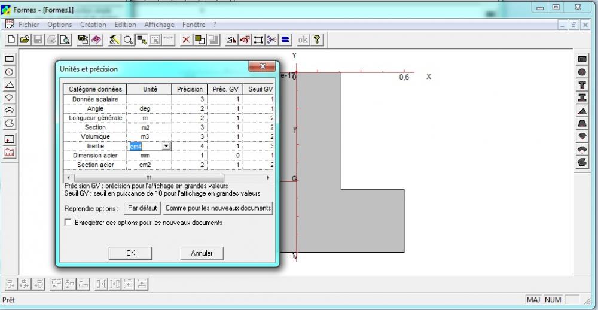Screen dimensions: 598x310
Task: Click OK in the Unités et précision dialog
Action: [x=130, y=253]
